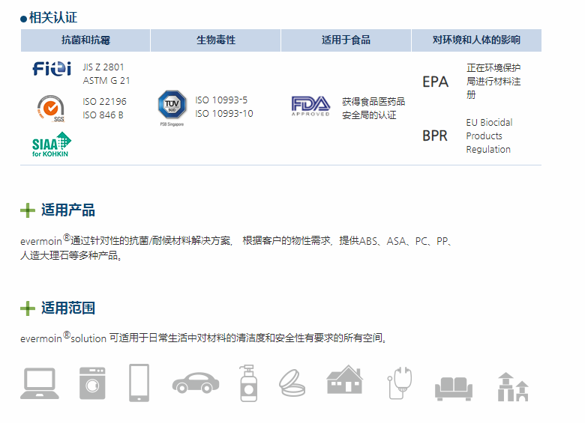Select the stethoscope icon
This screenshot has width=585, height=423.
click(x=398, y=383)
